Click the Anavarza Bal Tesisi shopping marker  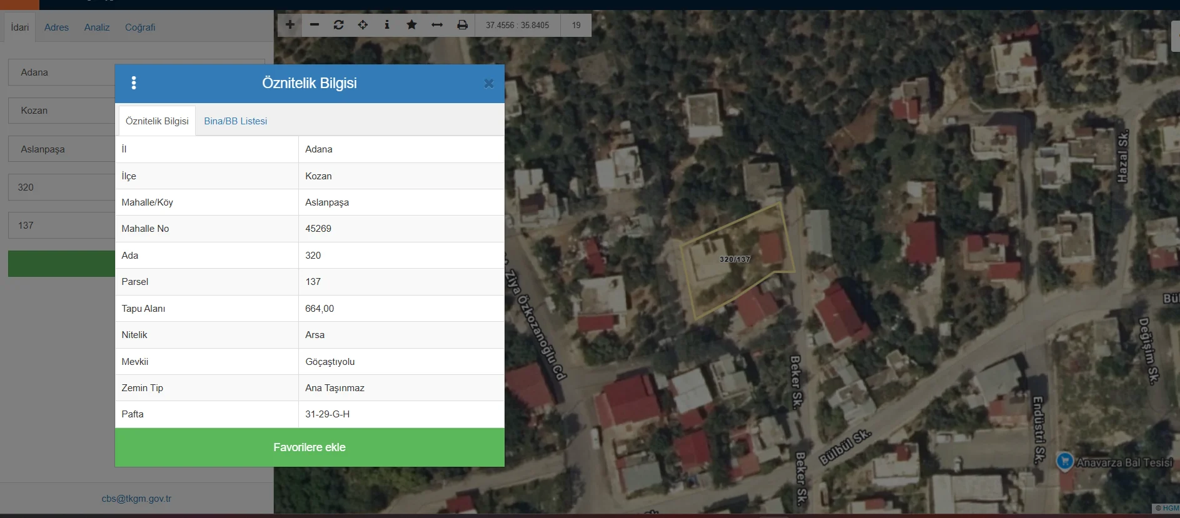click(x=1065, y=461)
